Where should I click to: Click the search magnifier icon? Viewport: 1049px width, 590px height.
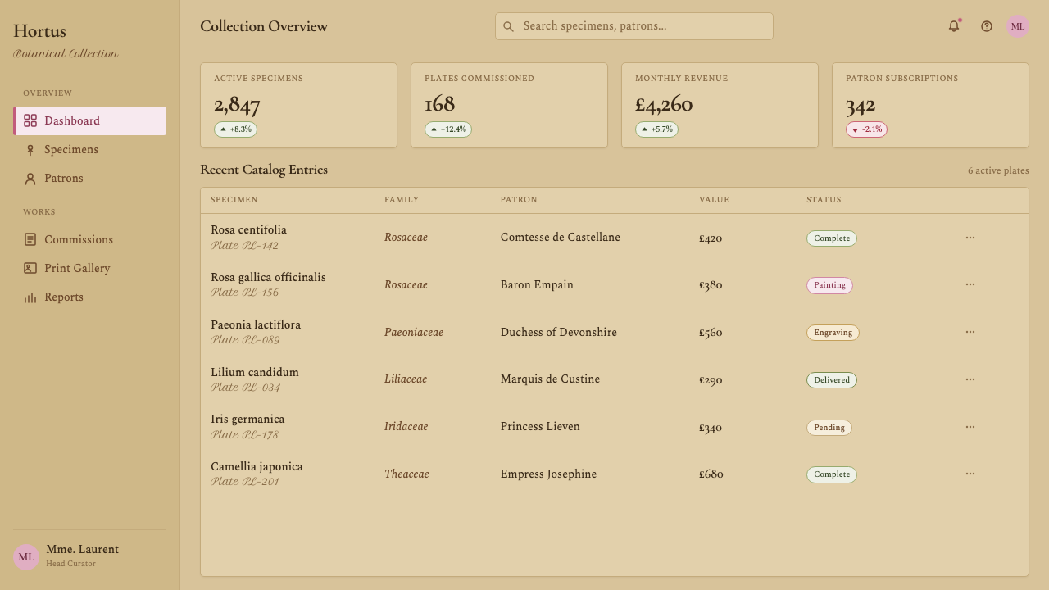click(508, 26)
